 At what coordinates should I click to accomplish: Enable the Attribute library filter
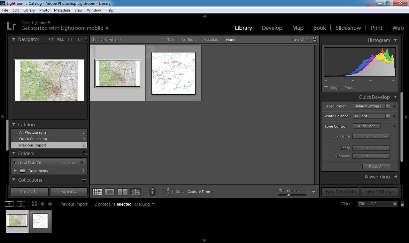(x=189, y=40)
